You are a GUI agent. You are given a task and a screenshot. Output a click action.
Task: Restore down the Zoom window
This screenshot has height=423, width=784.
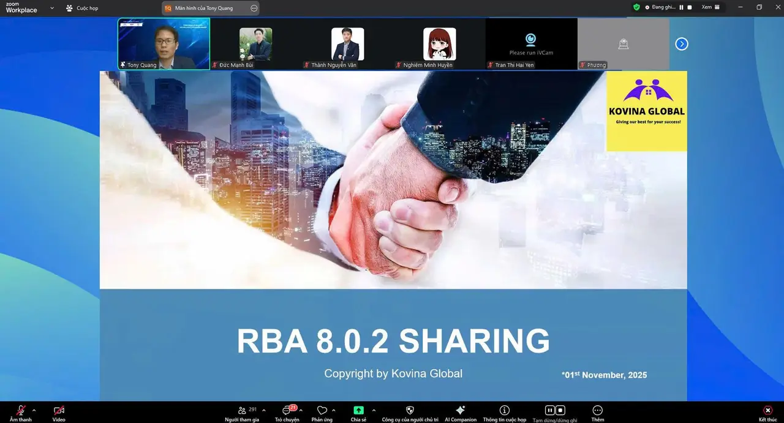click(x=759, y=7)
